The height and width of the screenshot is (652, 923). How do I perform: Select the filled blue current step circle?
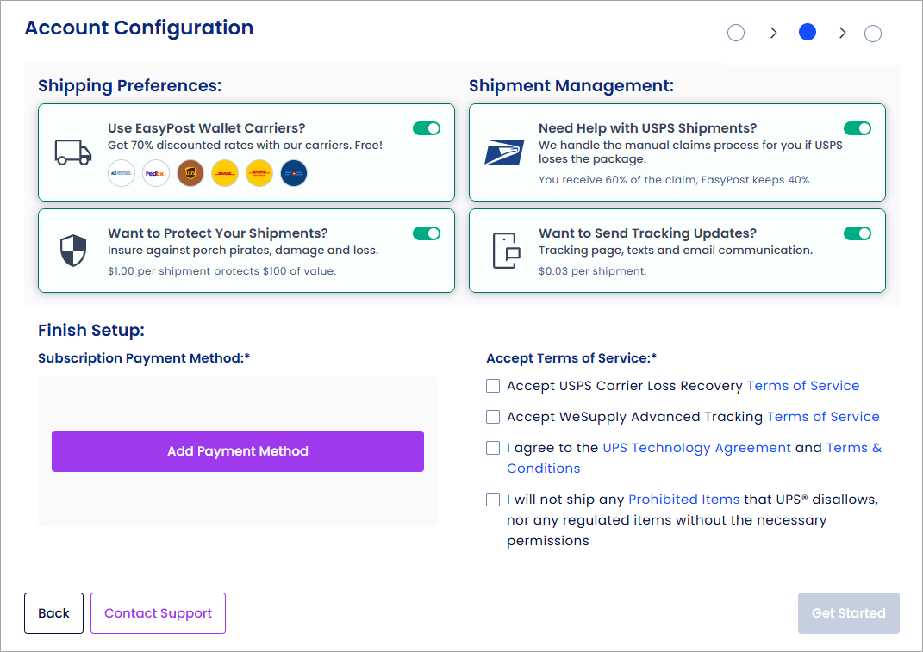[808, 33]
